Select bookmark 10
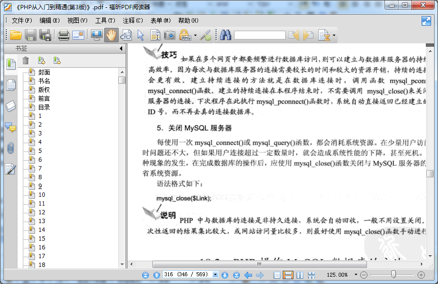Viewport: 438px width, 284px height. [42, 194]
